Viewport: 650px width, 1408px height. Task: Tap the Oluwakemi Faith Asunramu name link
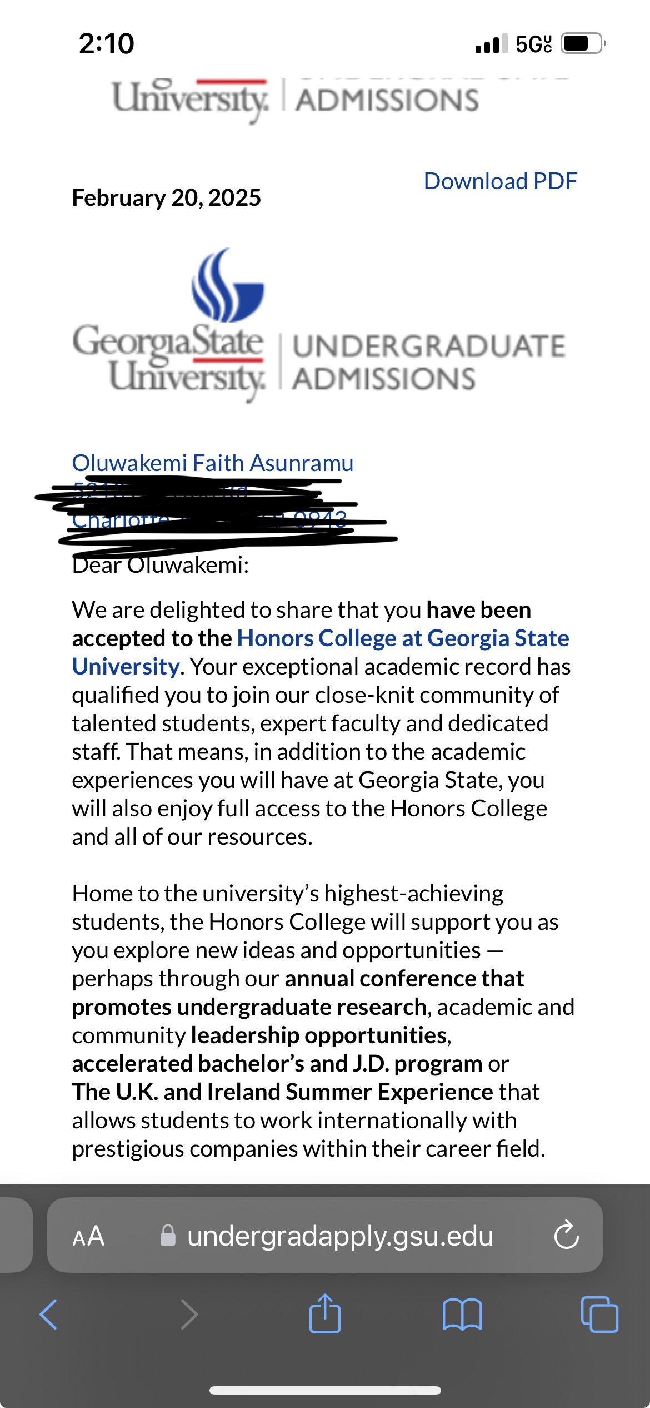(x=213, y=463)
